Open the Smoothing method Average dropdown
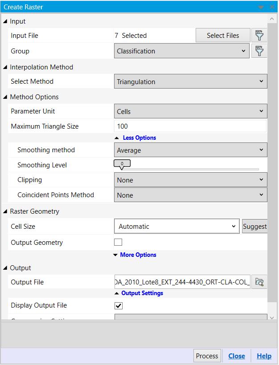279x365 pixels. [190, 150]
